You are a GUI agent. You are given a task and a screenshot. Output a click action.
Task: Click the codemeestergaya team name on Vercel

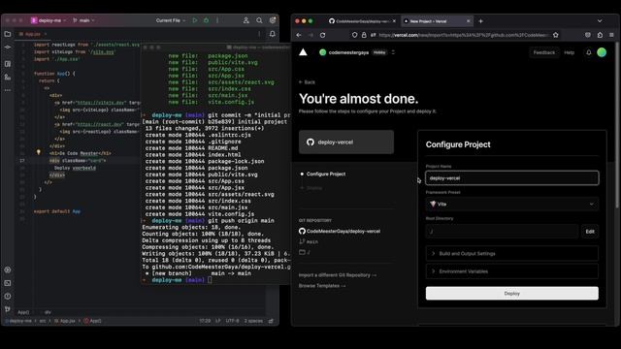(x=348, y=52)
